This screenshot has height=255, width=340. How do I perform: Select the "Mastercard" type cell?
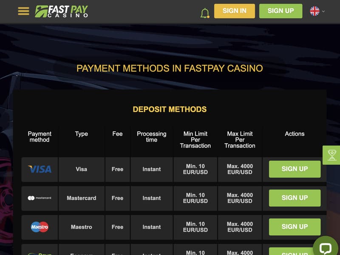coord(82,198)
